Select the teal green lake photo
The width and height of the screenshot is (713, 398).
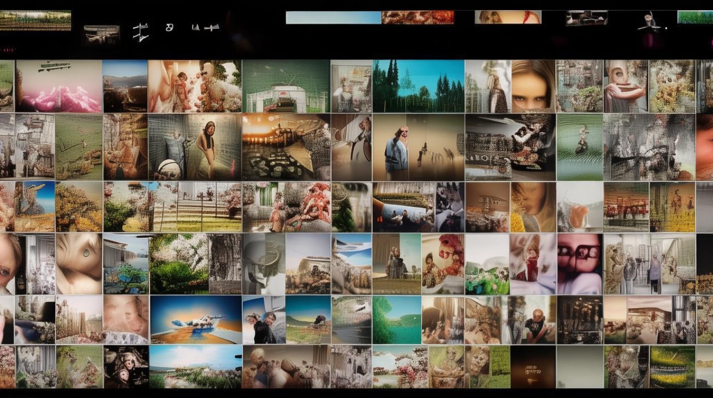[x=396, y=319]
